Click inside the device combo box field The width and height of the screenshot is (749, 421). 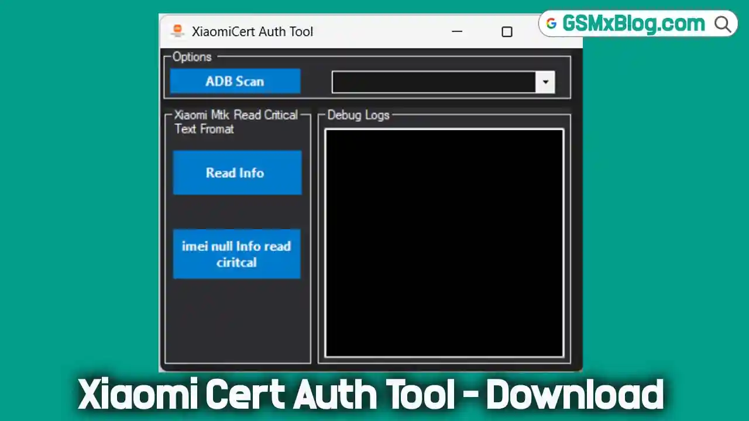[x=433, y=82]
